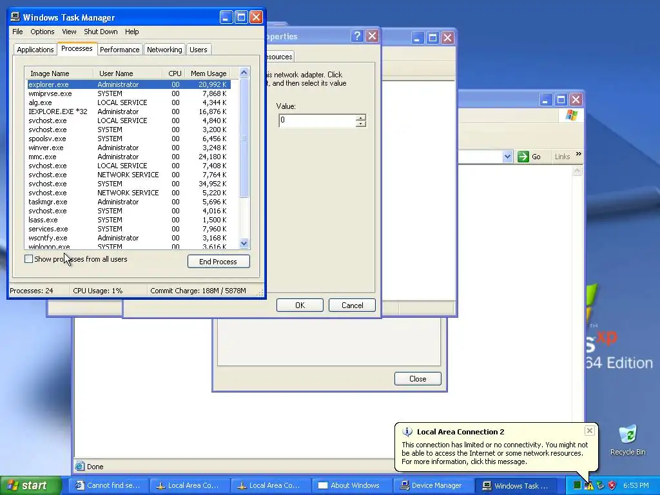Open the Options menu in Task Manager
This screenshot has width=660, height=495.
[x=42, y=32]
